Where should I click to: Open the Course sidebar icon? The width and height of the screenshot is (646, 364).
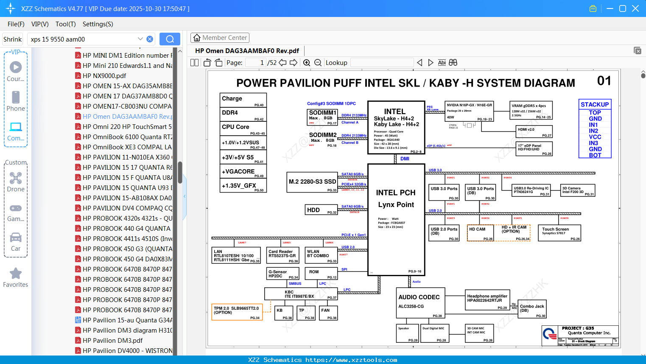[16, 71]
